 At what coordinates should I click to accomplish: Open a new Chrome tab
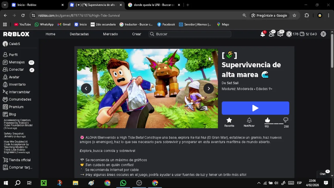coord(188,5)
